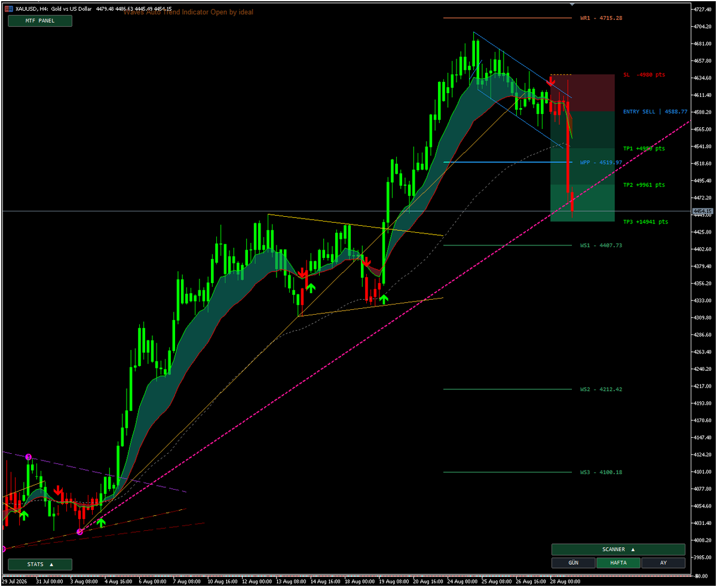Select magenta circle marker on purple dashed line
This screenshot has width=717, height=587.
point(28,457)
